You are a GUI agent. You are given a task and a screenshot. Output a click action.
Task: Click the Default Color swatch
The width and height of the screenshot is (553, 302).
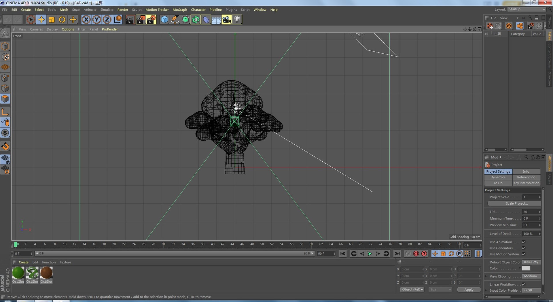(x=526, y=268)
